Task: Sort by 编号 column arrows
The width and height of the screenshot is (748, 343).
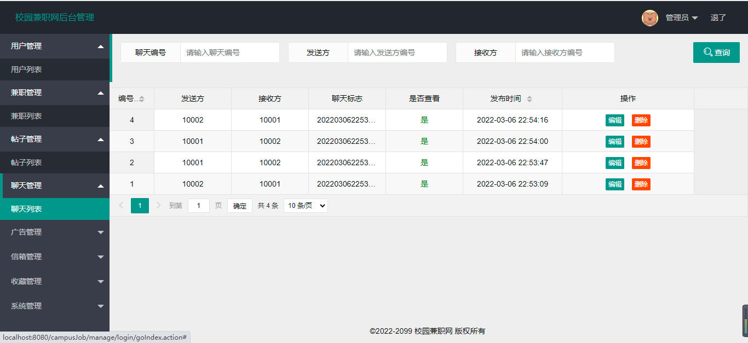Action: 142,99
